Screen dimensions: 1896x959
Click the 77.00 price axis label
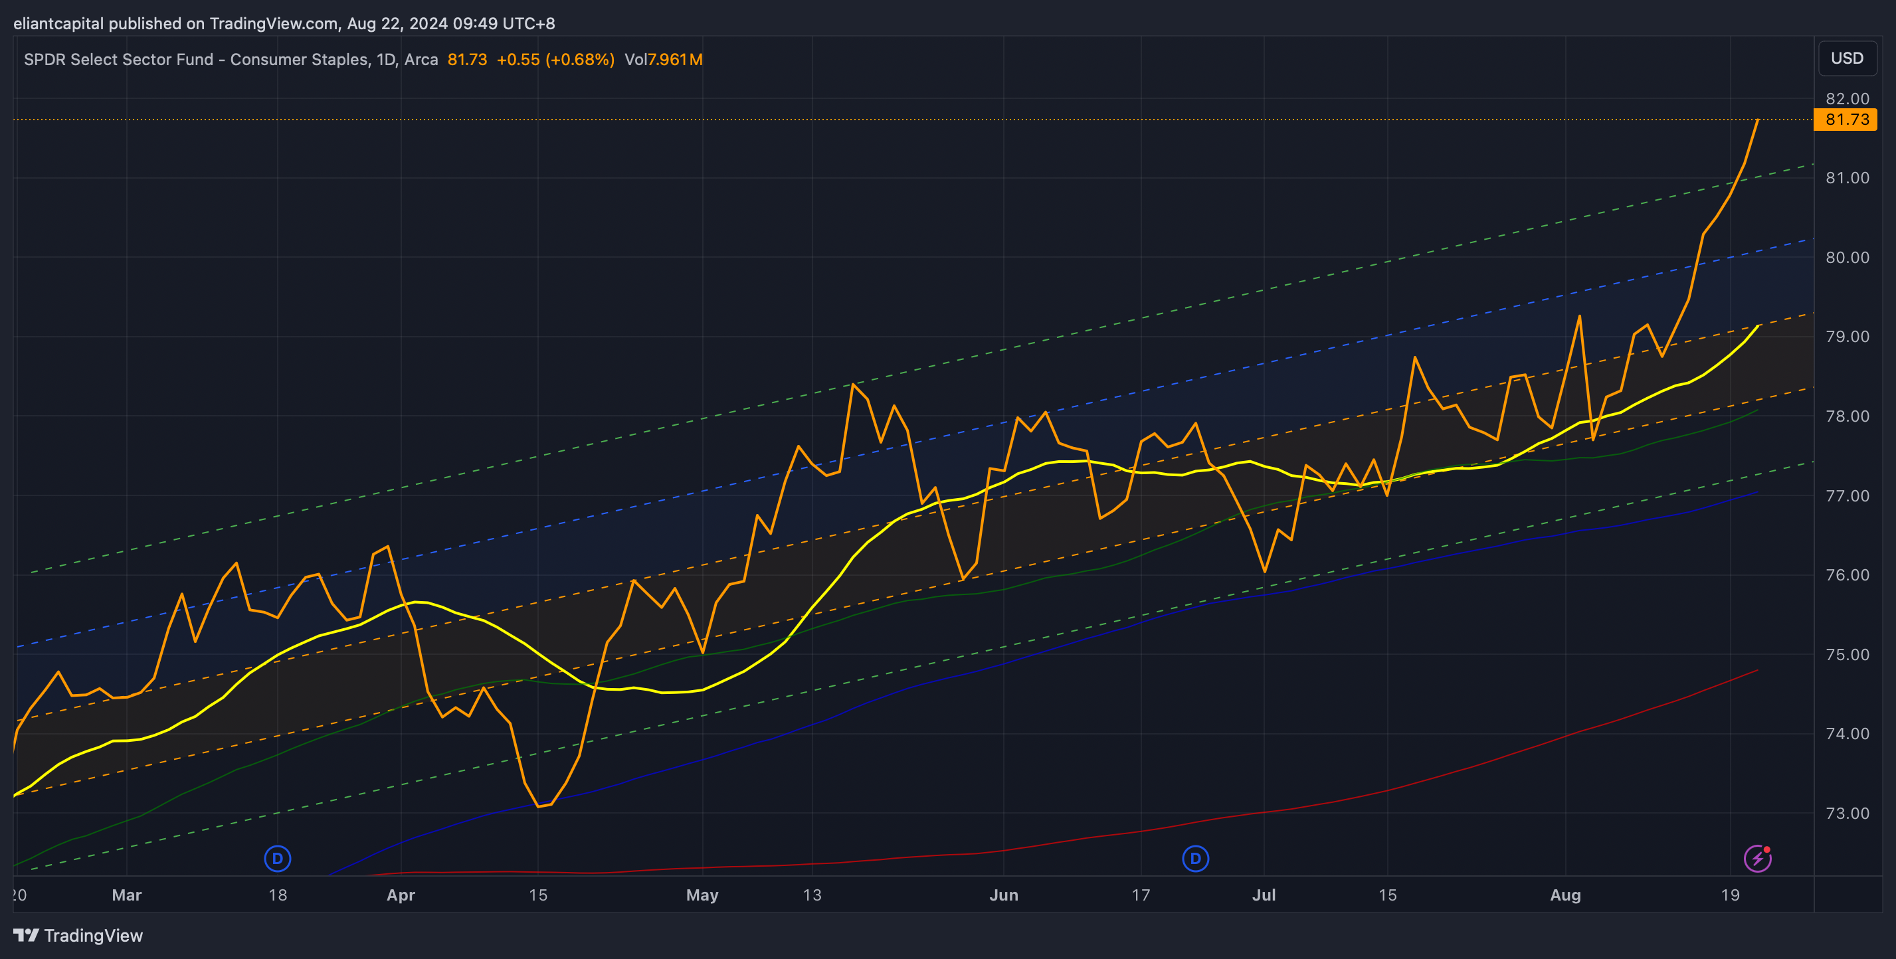[x=1847, y=495]
